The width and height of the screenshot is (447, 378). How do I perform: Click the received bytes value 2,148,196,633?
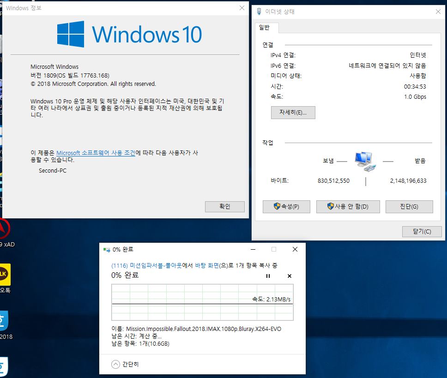408,181
